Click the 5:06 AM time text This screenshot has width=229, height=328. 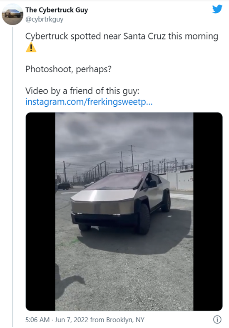click(x=37, y=320)
